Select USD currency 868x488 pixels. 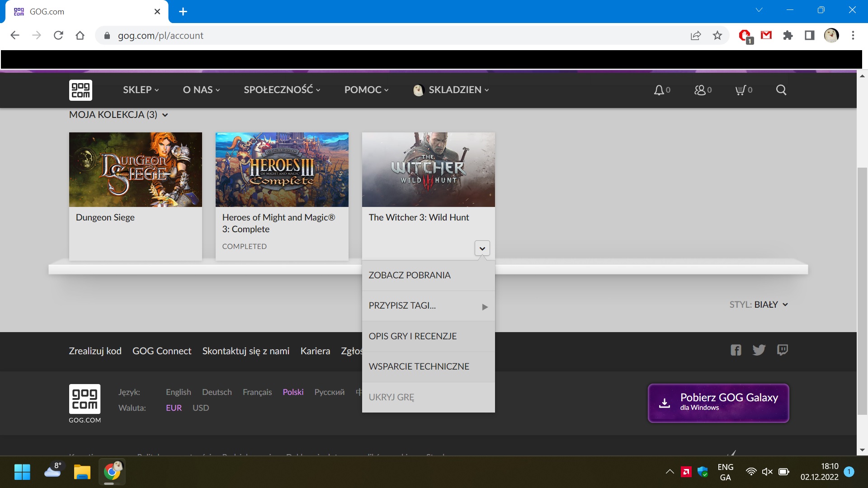coord(201,408)
